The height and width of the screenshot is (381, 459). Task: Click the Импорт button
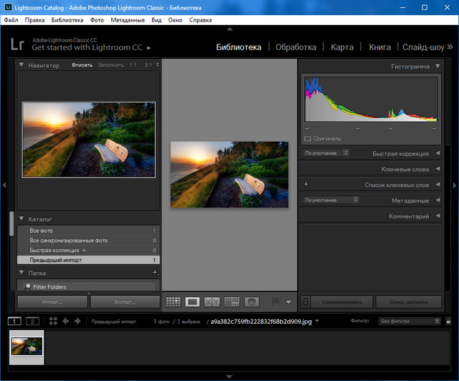tap(52, 302)
